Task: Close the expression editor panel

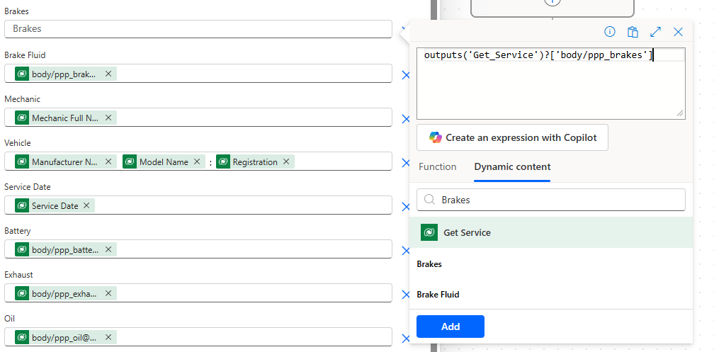Action: click(678, 32)
